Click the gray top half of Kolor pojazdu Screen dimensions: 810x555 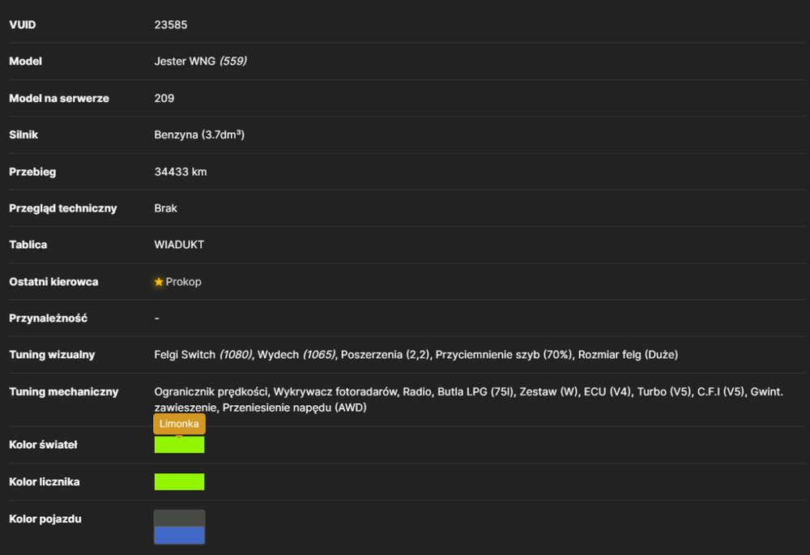tap(179, 519)
